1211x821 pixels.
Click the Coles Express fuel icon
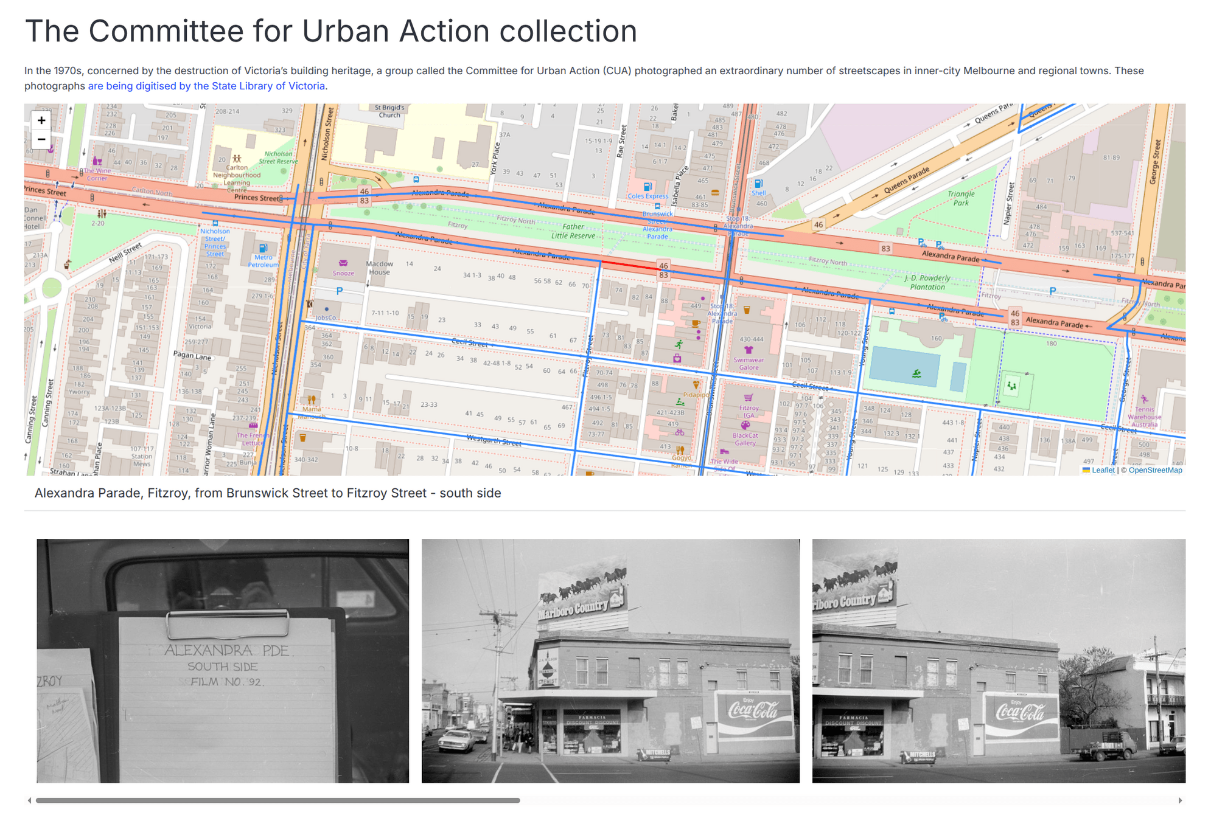point(647,187)
